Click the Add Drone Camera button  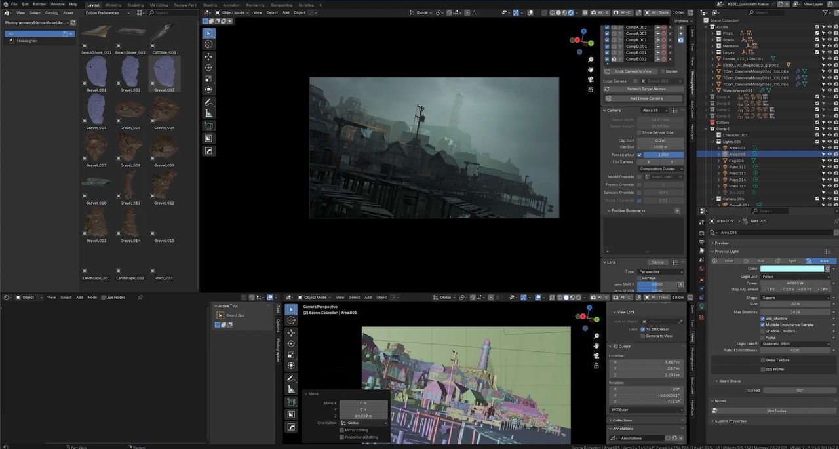tap(646, 98)
